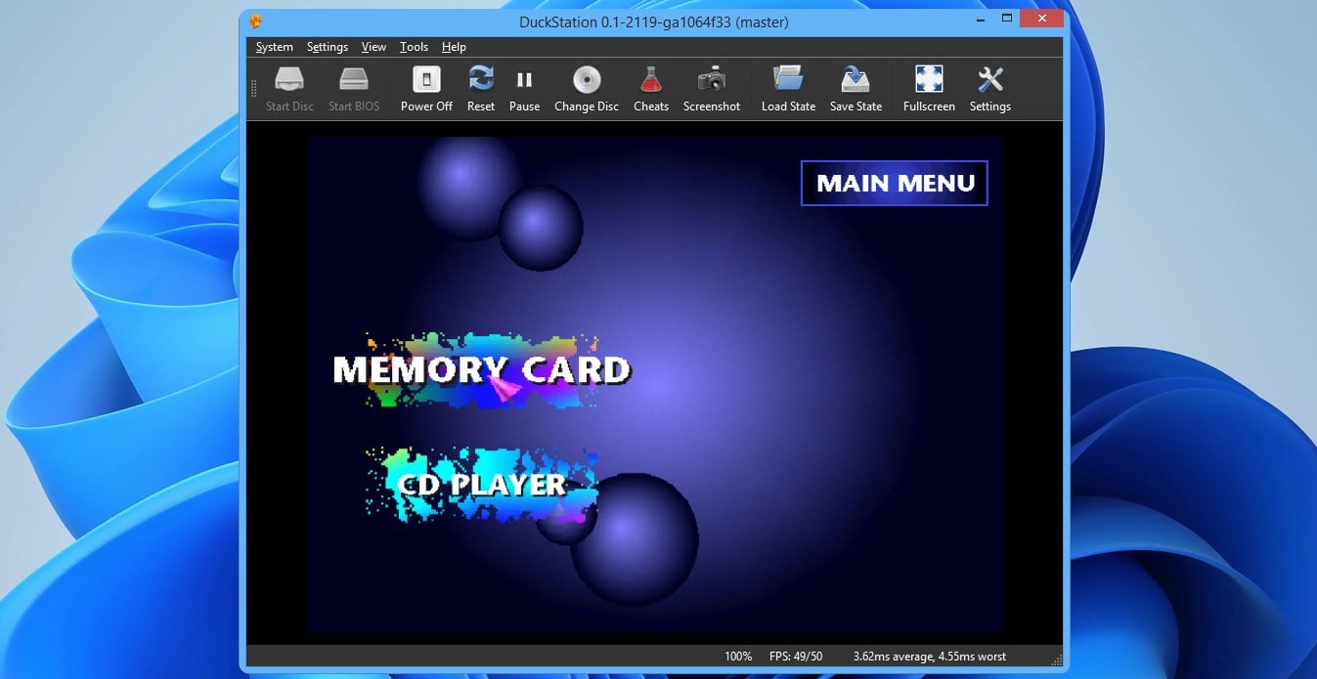Maximize the DuckStation window
This screenshot has width=1317, height=679.
pyautogui.click(x=1006, y=19)
